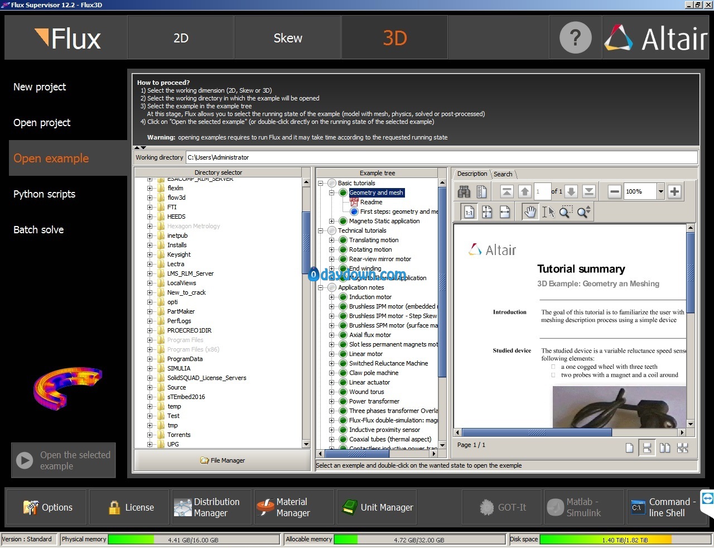The width and height of the screenshot is (714, 548).
Task: Switch to continuous facing pages layout
Action: [683, 448]
